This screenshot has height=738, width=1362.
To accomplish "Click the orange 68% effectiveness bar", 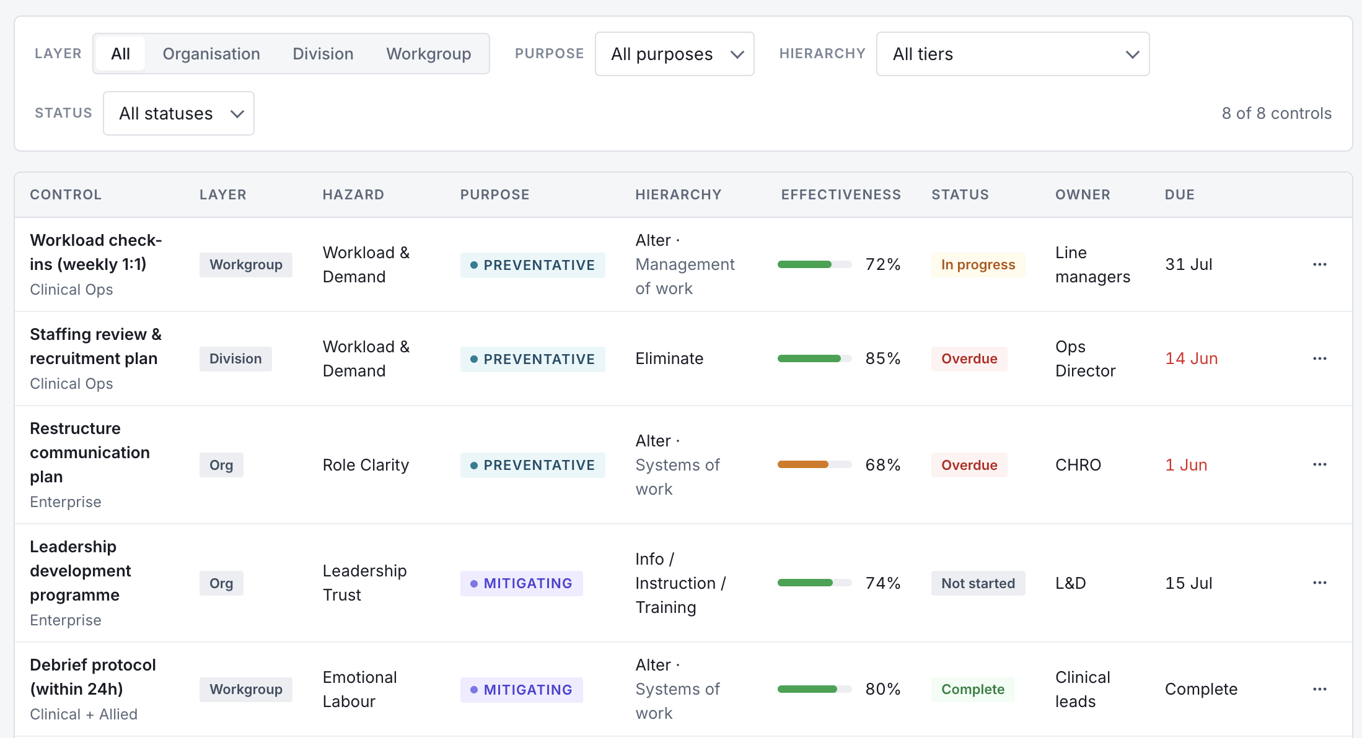I will point(815,464).
